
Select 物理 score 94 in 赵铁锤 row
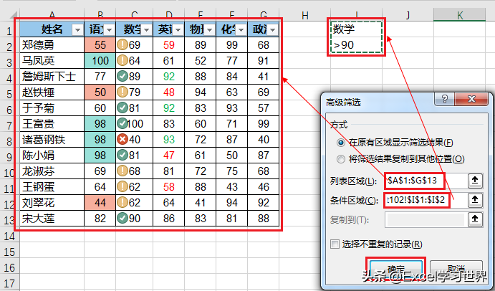200,92
